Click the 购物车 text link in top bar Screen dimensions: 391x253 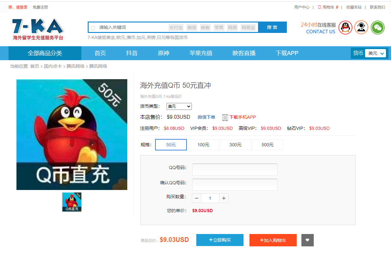coord(329,7)
